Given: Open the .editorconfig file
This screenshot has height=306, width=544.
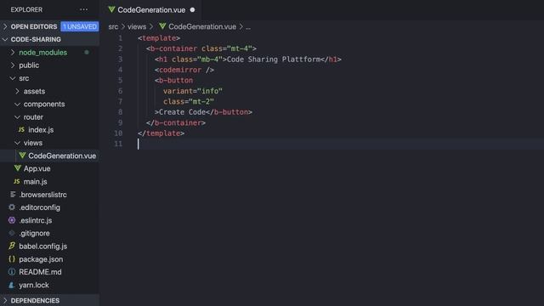Looking at the screenshot, I should (39, 207).
